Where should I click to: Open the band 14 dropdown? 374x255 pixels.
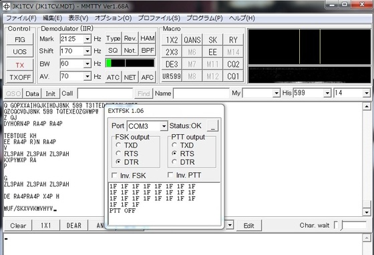coord(367,93)
